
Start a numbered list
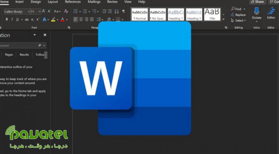[x=85, y=11]
